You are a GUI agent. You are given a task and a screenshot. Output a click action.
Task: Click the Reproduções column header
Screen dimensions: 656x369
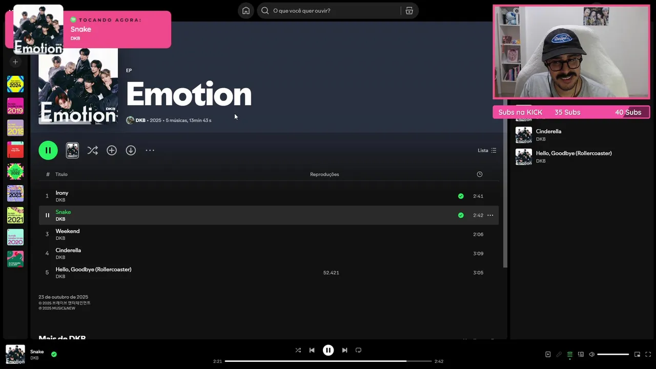(x=324, y=174)
